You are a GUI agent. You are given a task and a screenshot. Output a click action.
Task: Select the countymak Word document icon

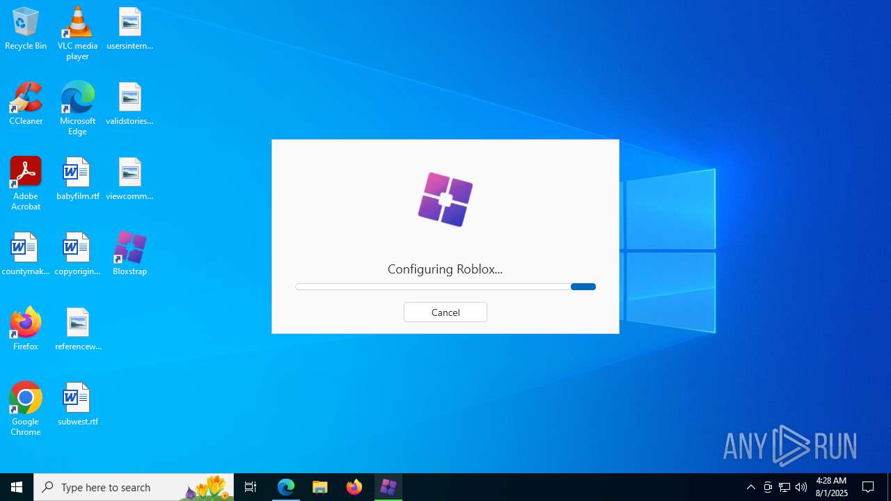(x=26, y=255)
